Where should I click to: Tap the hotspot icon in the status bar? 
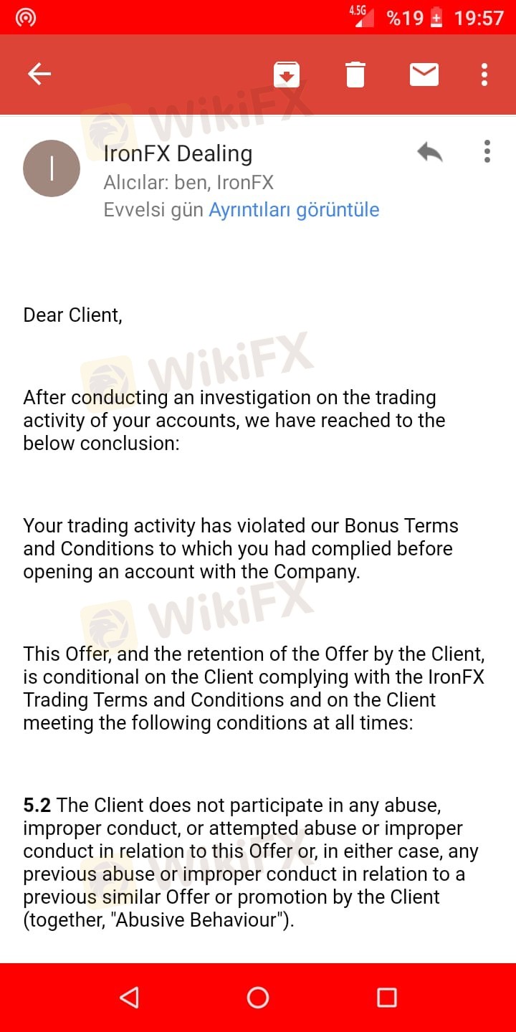click(26, 17)
